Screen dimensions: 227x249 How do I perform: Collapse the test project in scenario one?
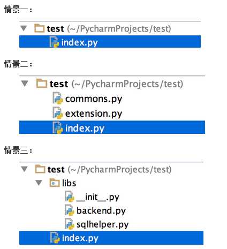point(24,28)
